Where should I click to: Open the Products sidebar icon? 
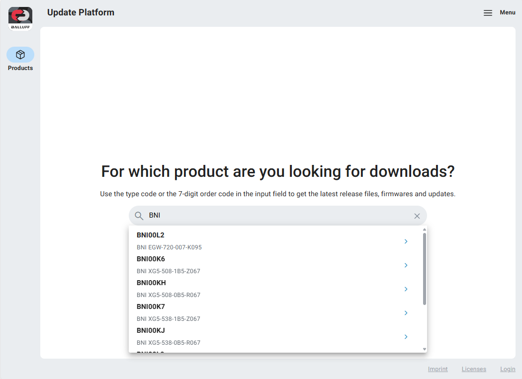coord(20,55)
